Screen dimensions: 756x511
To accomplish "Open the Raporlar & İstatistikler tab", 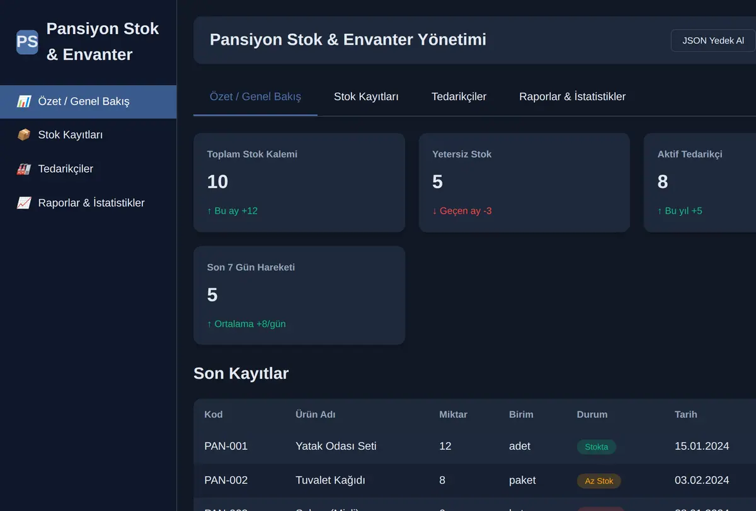I will pyautogui.click(x=572, y=96).
